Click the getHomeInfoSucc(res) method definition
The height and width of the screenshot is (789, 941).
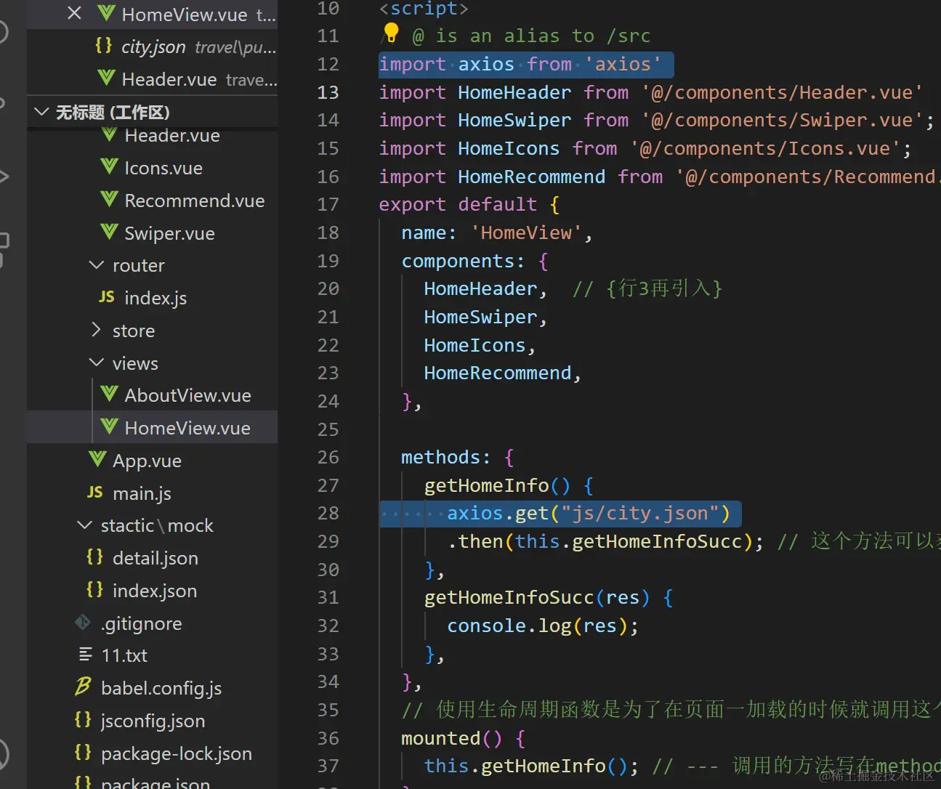(549, 597)
